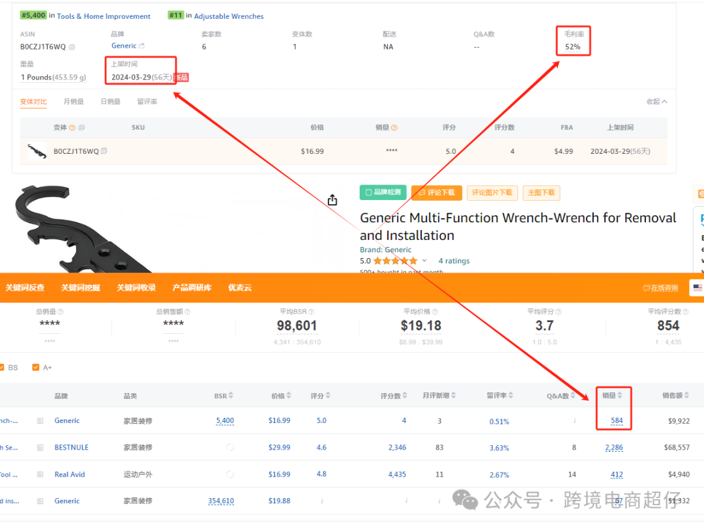The image size is (704, 528).
Task: Click the orange 评论下载 button
Action: 436,192
